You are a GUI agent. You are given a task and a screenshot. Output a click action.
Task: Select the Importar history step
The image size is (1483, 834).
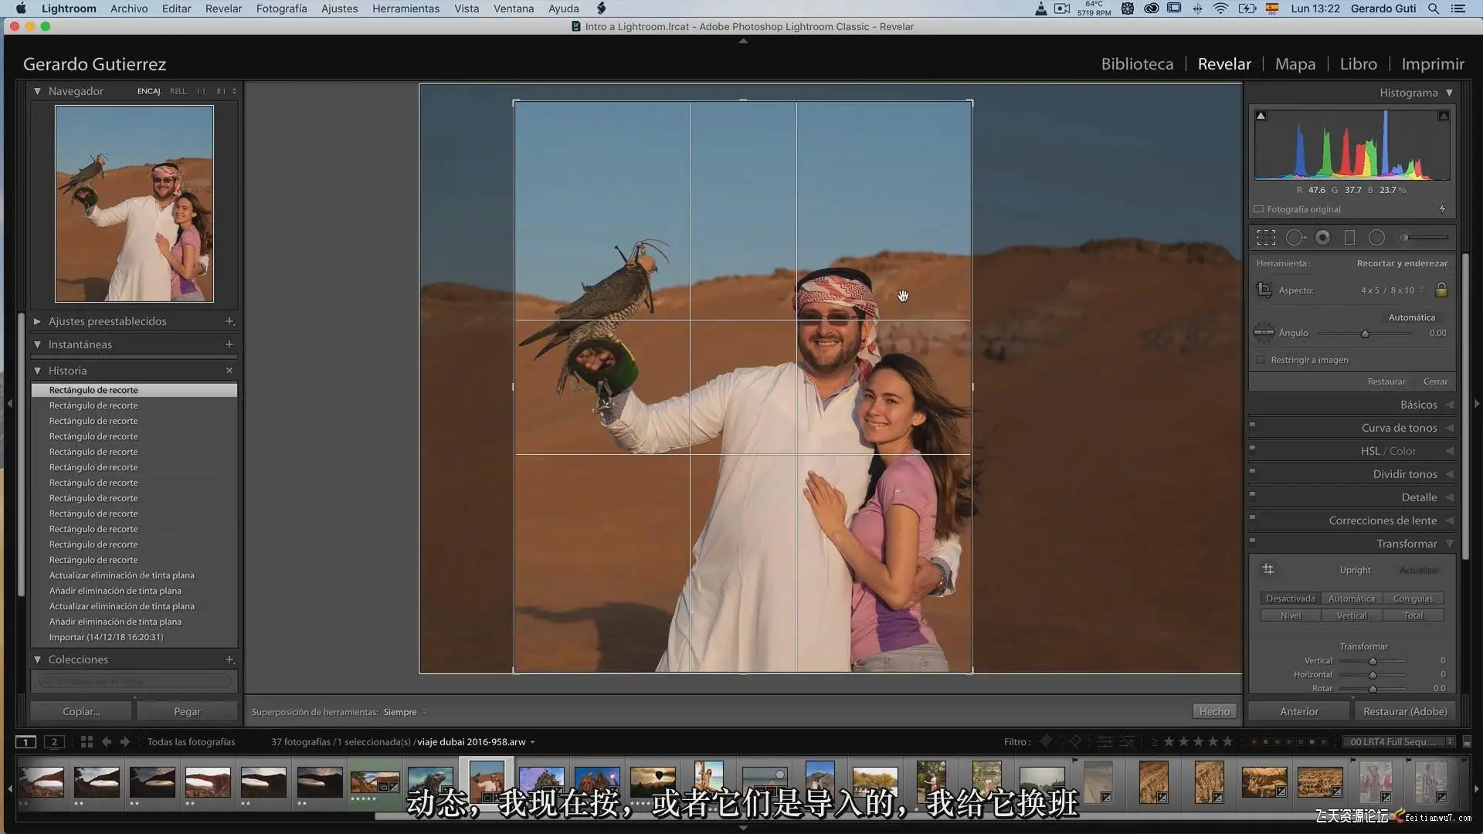(106, 637)
